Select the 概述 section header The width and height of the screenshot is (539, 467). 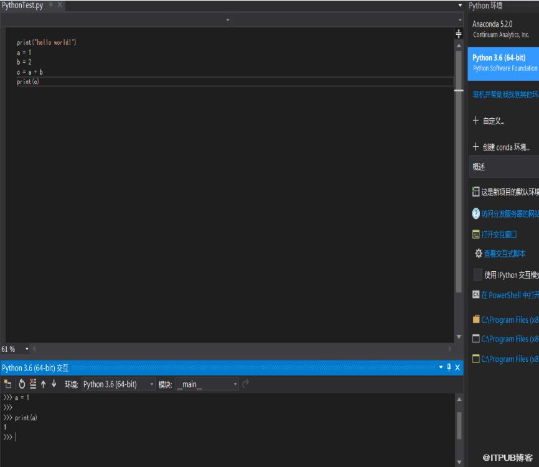pos(504,167)
